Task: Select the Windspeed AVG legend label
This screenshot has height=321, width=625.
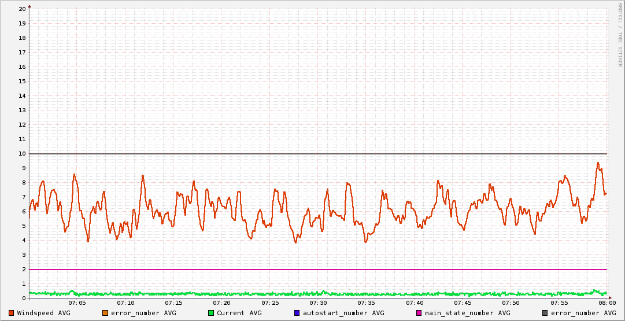Action: 43,313
